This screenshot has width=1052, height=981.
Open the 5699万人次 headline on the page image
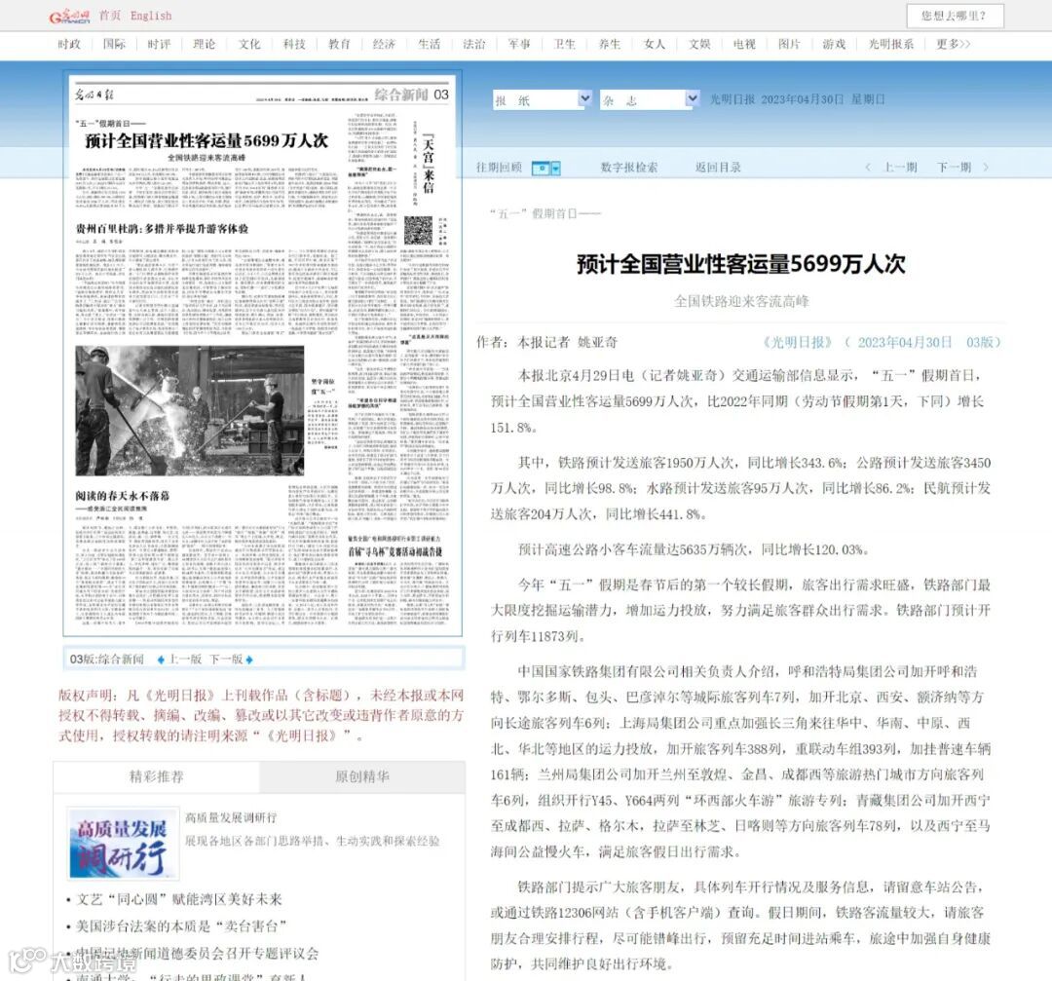(207, 140)
